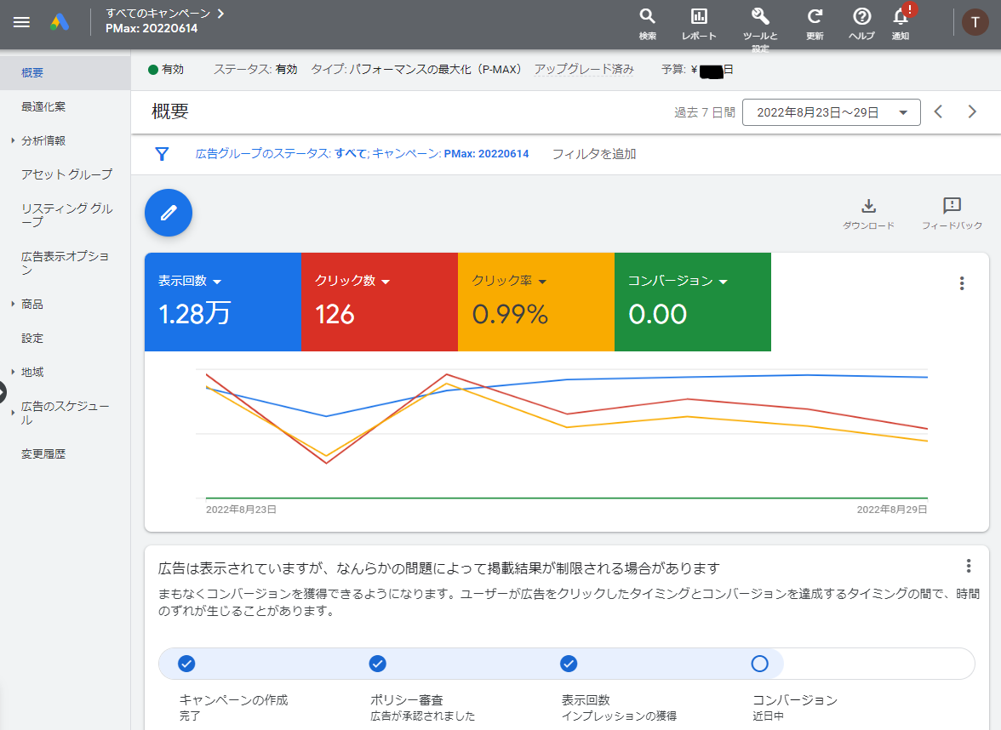
Task: Open the 表示回数 metric dropdown
Action: (x=189, y=281)
